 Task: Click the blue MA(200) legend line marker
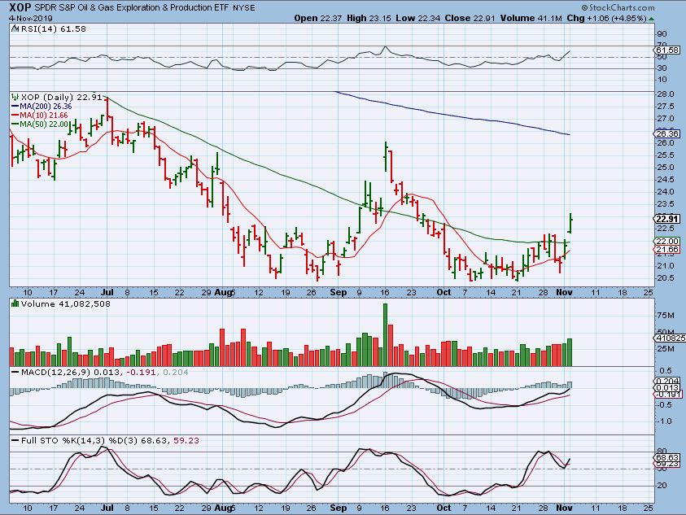(13, 106)
